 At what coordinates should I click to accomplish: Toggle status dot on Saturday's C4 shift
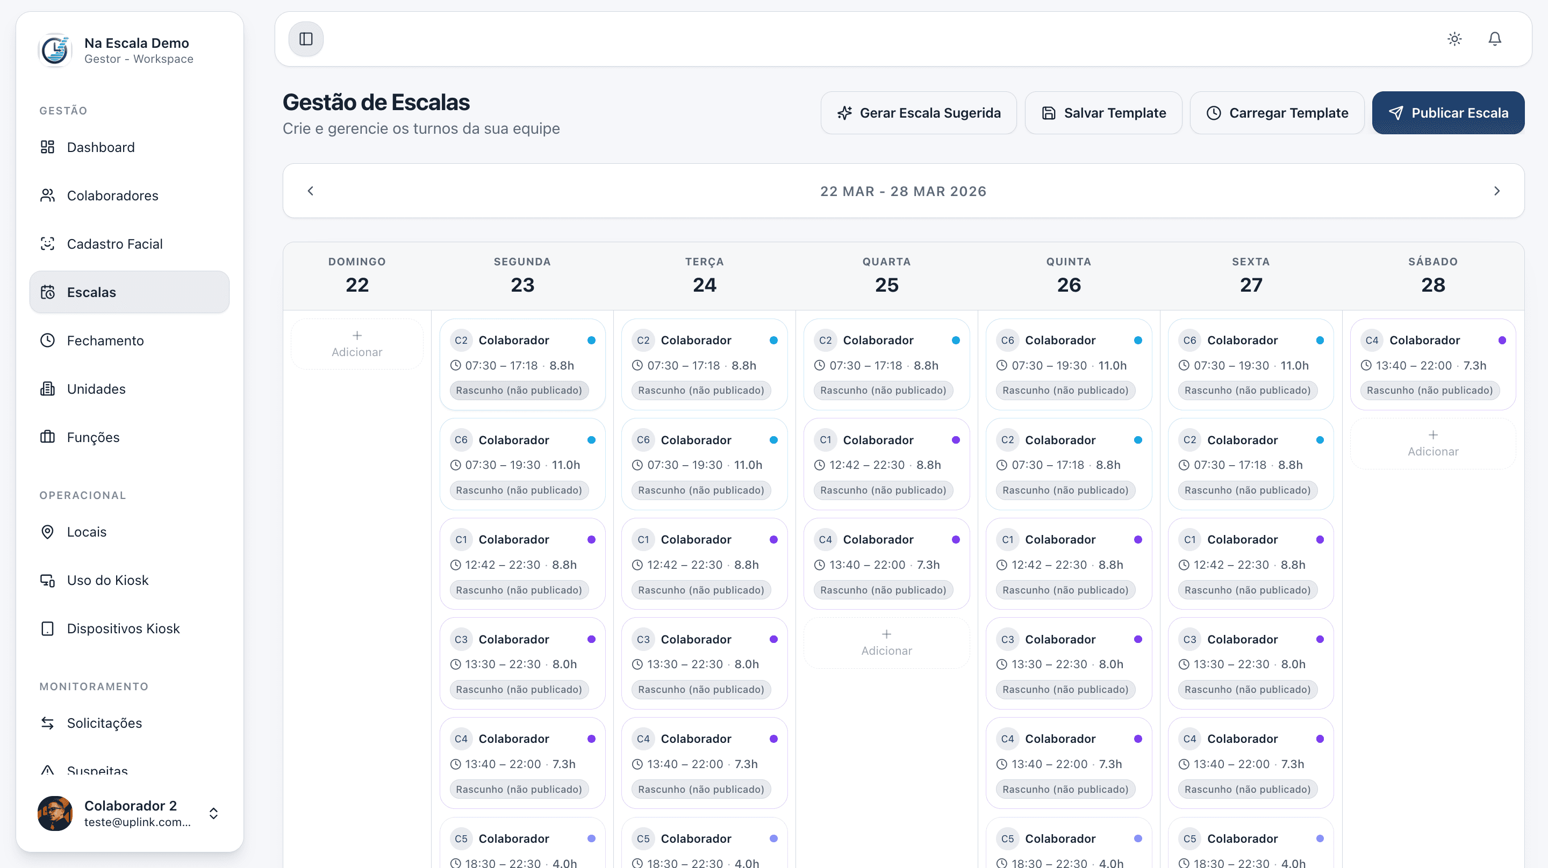coord(1502,340)
